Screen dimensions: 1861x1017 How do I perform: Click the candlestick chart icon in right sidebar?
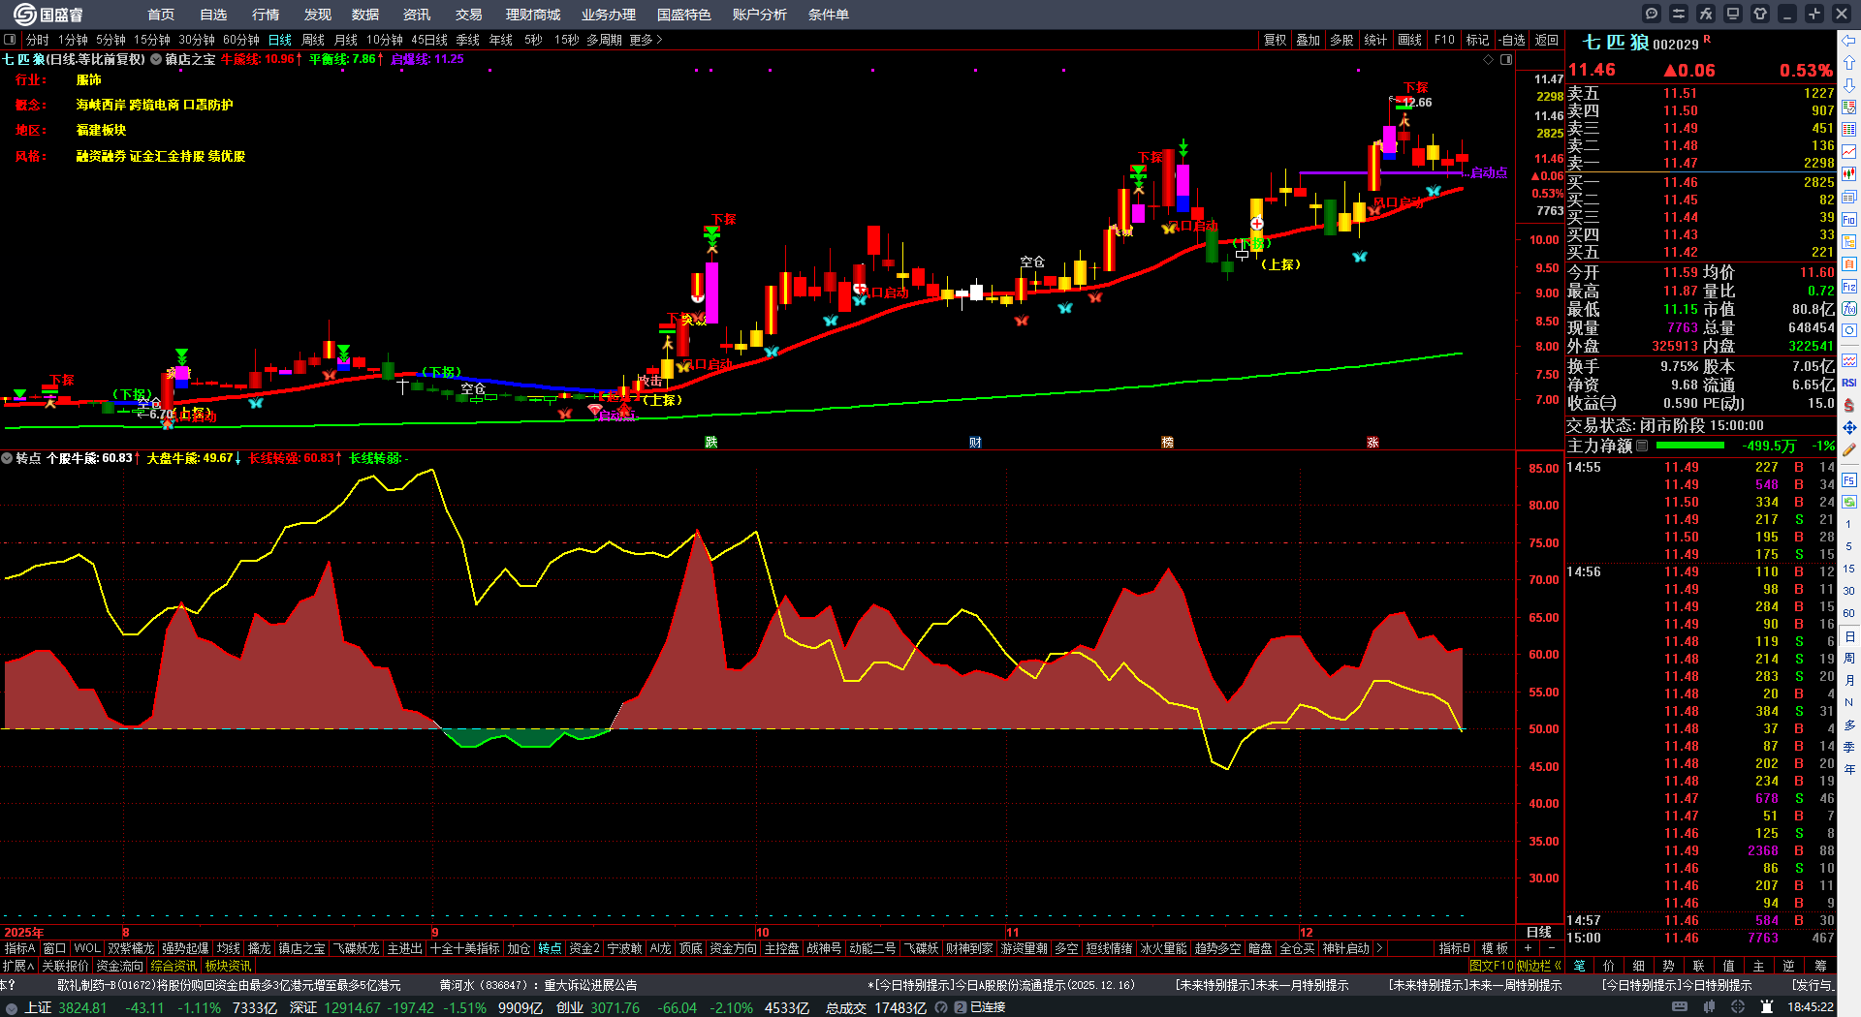[1849, 174]
